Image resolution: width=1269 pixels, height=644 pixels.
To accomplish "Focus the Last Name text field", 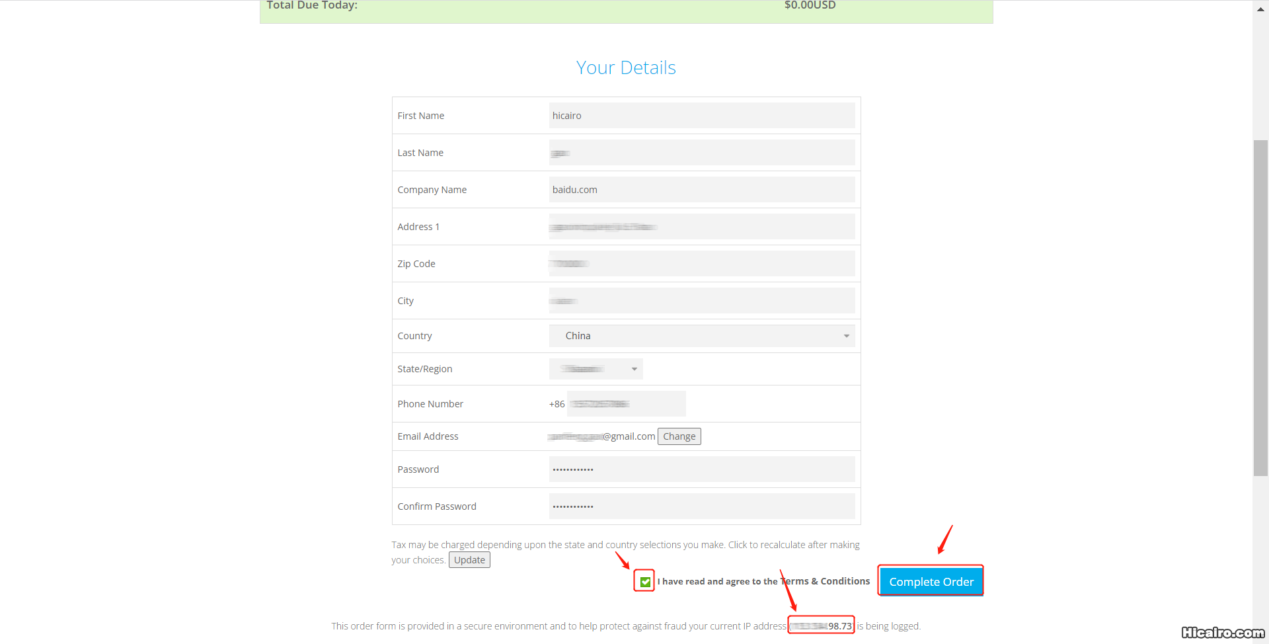I will tap(701, 153).
